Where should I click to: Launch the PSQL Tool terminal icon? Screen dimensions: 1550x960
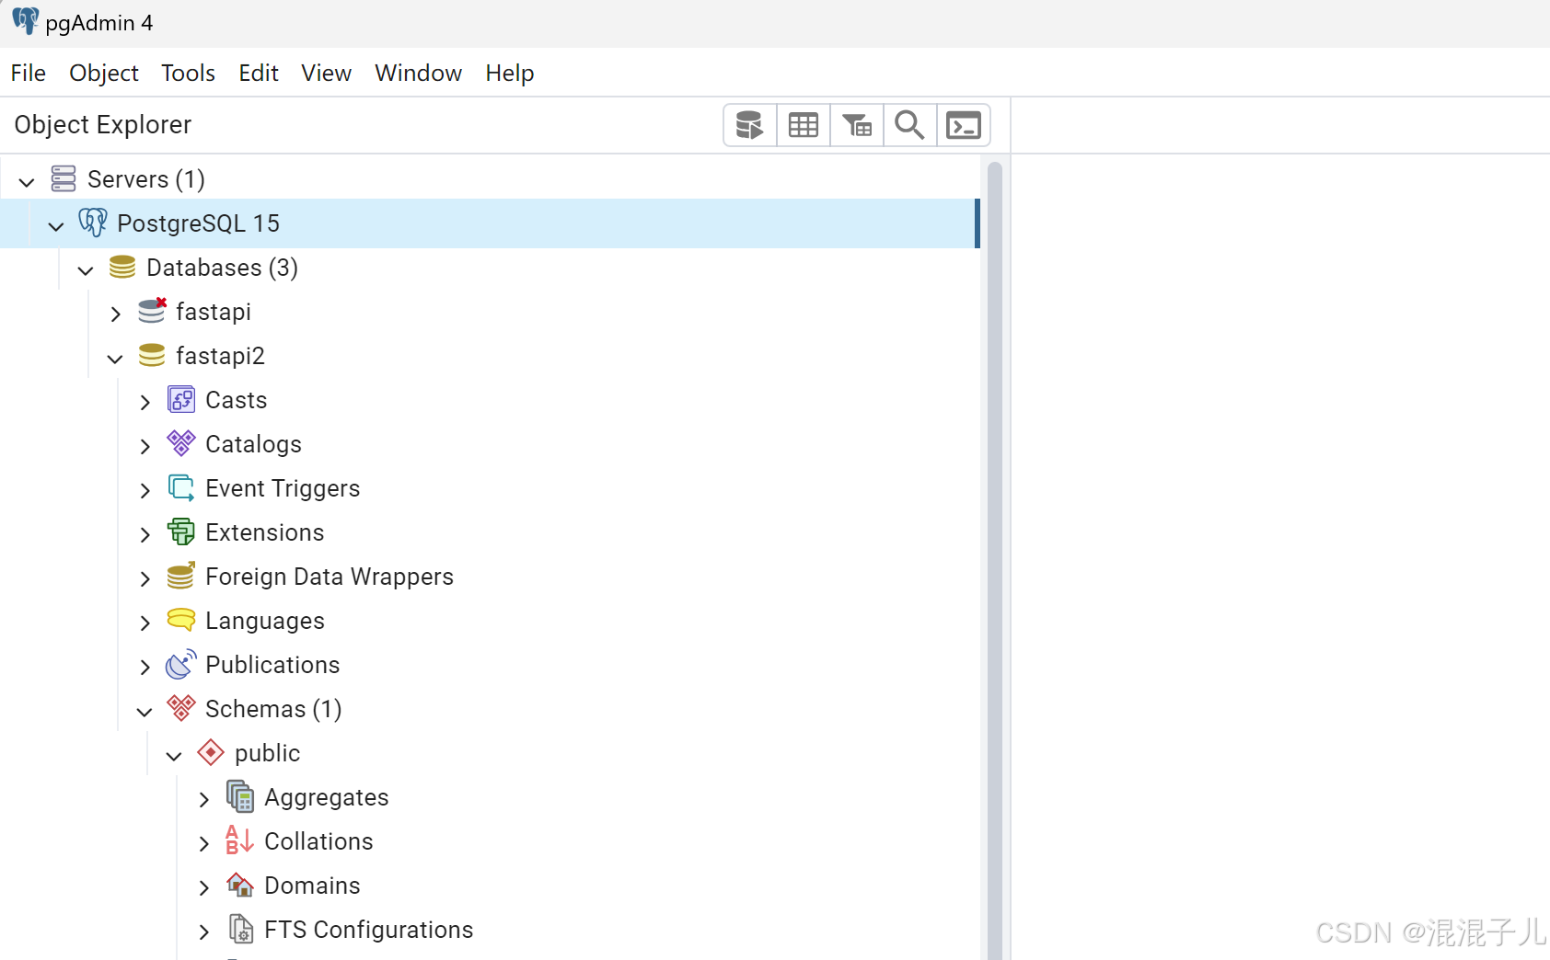[x=964, y=125]
